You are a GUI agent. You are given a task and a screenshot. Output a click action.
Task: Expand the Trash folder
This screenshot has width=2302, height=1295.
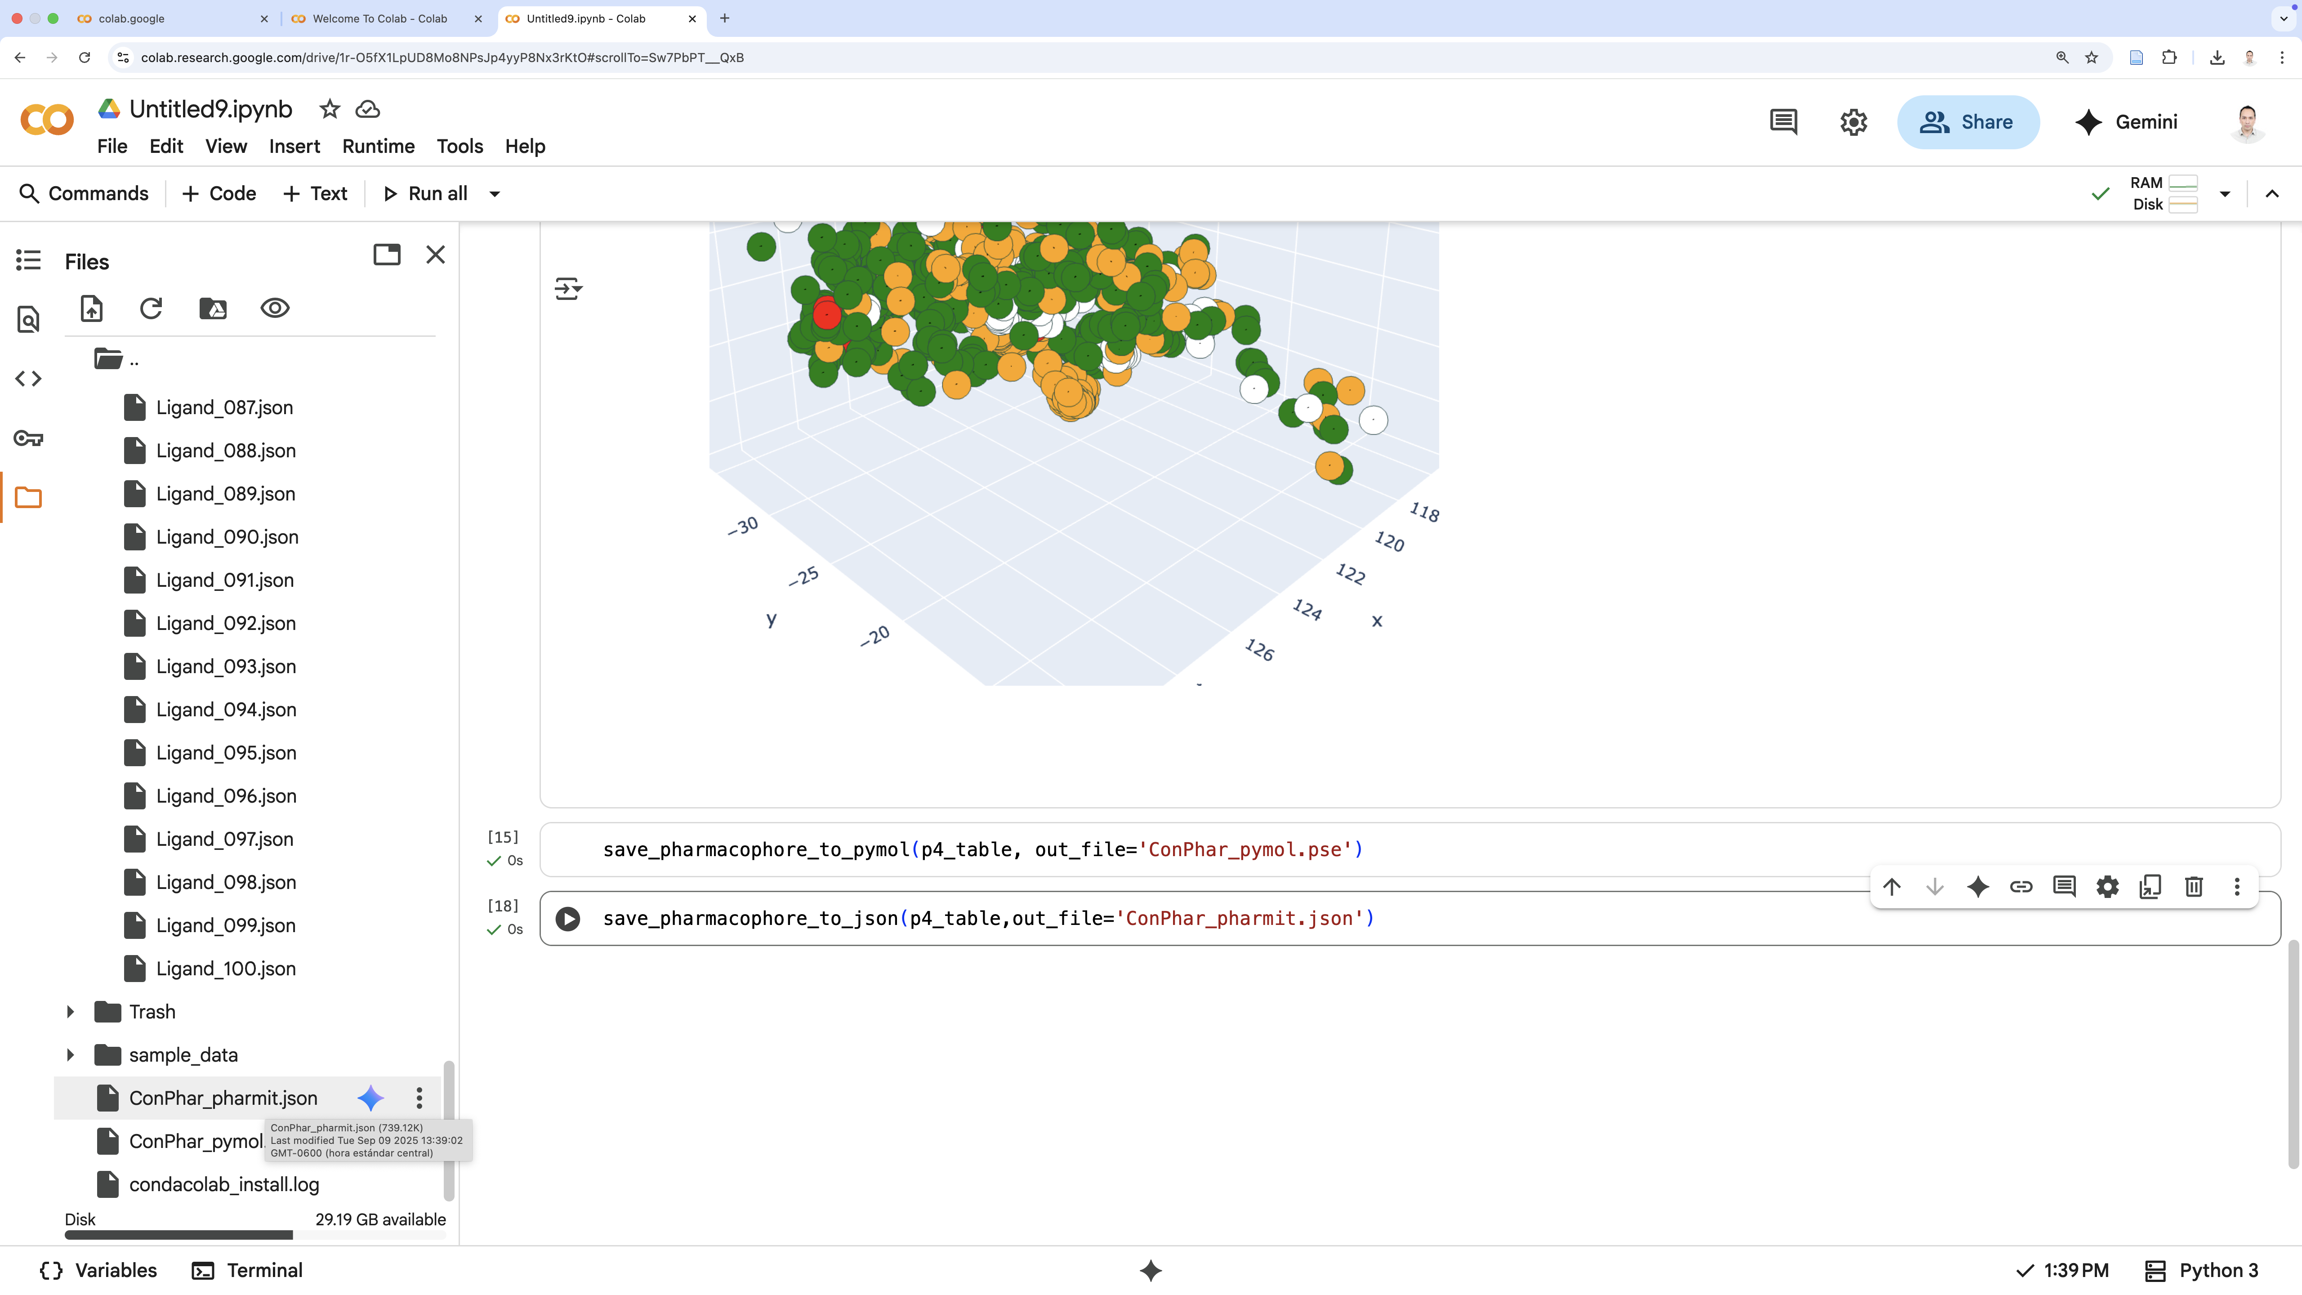pyautogui.click(x=71, y=1012)
